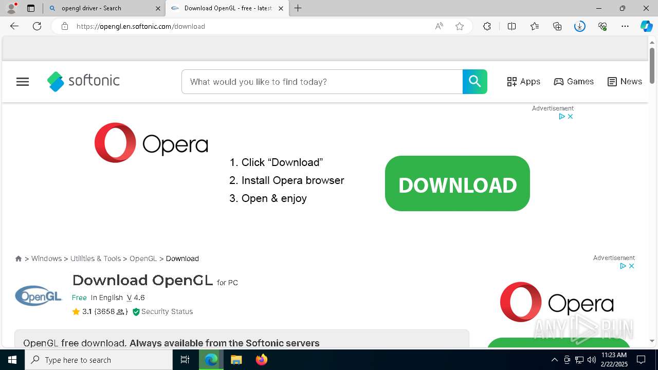The height and width of the screenshot is (370, 658).
Task: Open the Collections icon
Action: 557,26
